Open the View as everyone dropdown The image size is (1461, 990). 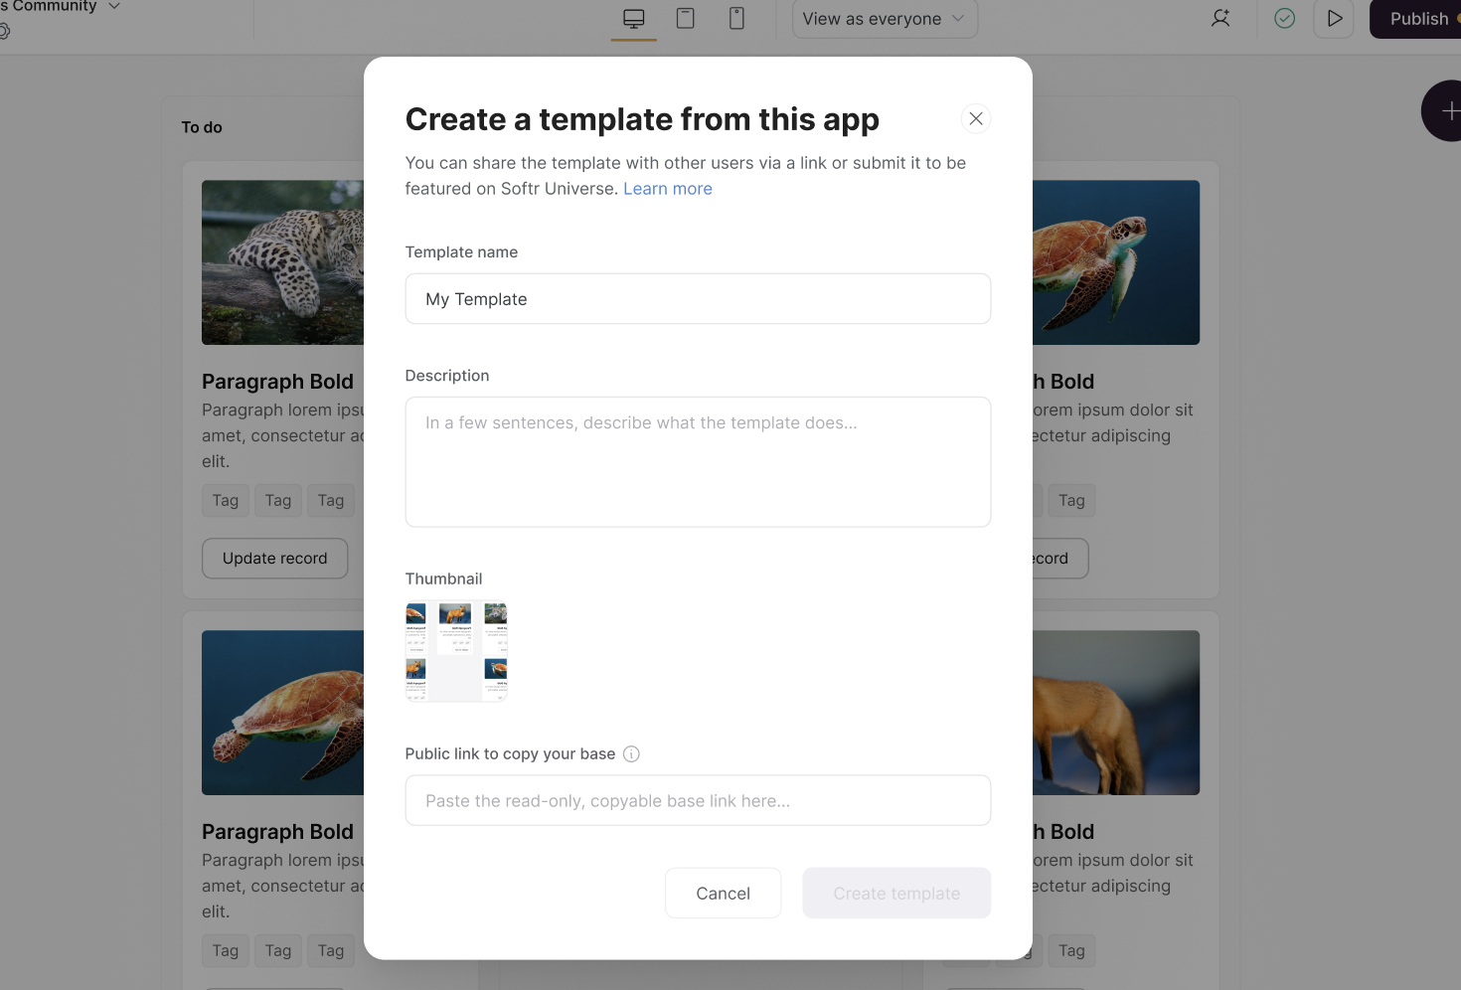[885, 19]
